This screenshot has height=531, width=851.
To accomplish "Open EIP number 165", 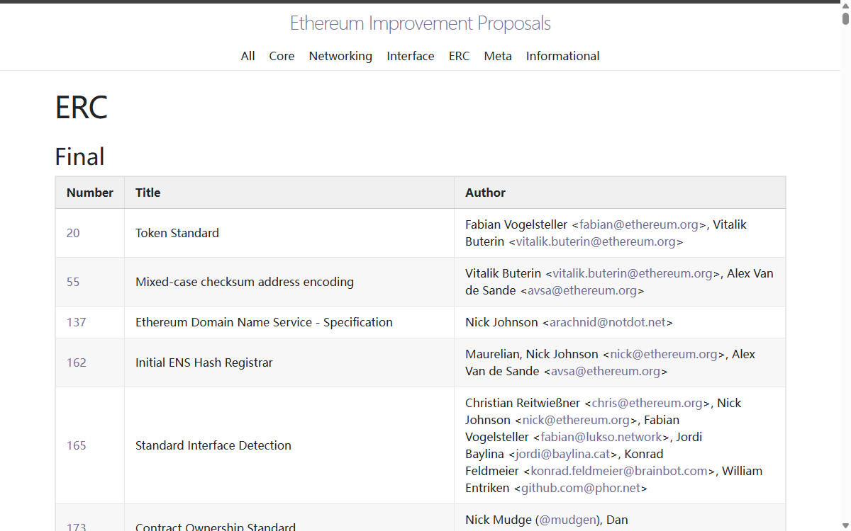I will tap(77, 445).
